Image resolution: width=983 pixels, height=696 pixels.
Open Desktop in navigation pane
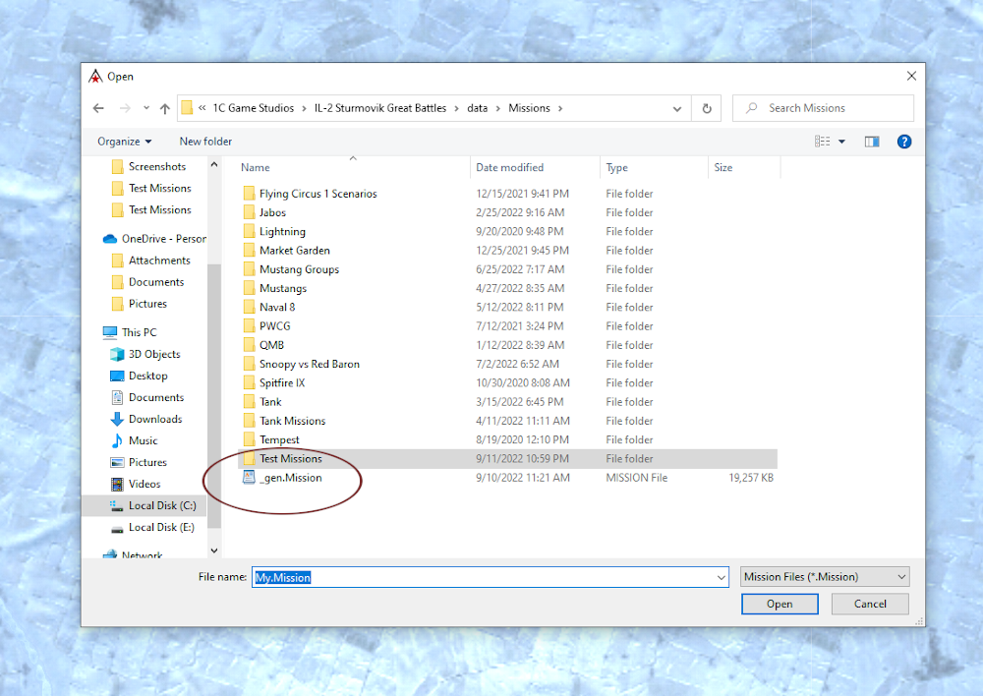click(x=148, y=376)
